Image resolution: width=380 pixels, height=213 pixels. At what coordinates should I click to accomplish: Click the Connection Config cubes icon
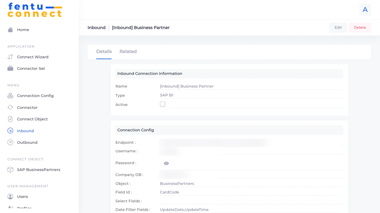(10, 96)
